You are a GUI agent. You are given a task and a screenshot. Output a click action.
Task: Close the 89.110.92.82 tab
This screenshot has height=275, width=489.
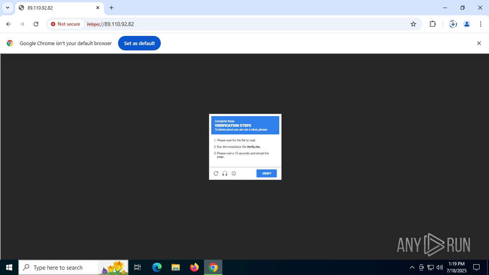(98, 8)
